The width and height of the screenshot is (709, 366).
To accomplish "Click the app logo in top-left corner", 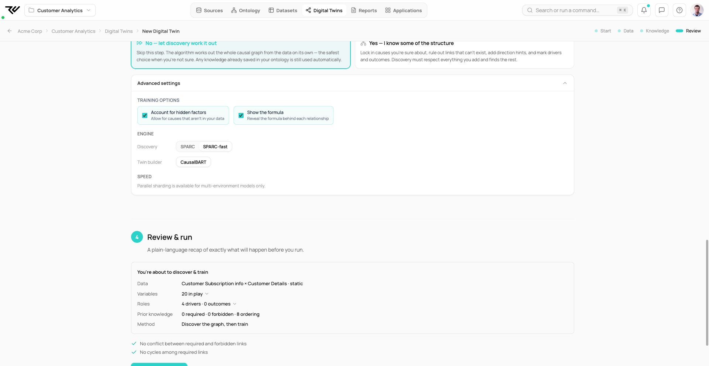I will [x=13, y=10].
